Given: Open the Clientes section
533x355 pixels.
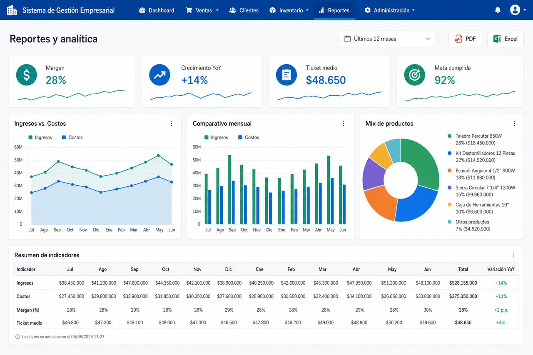Looking at the screenshot, I should (244, 10).
